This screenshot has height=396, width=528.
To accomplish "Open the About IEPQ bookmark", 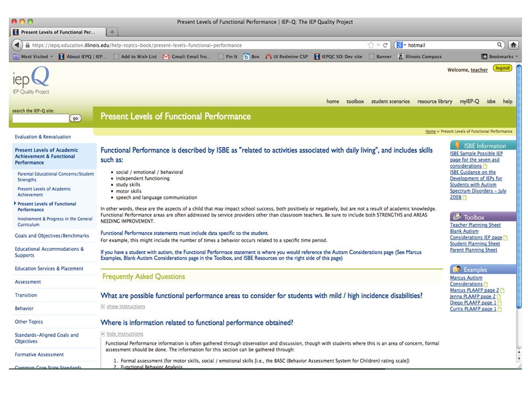I will pyautogui.click(x=82, y=57).
